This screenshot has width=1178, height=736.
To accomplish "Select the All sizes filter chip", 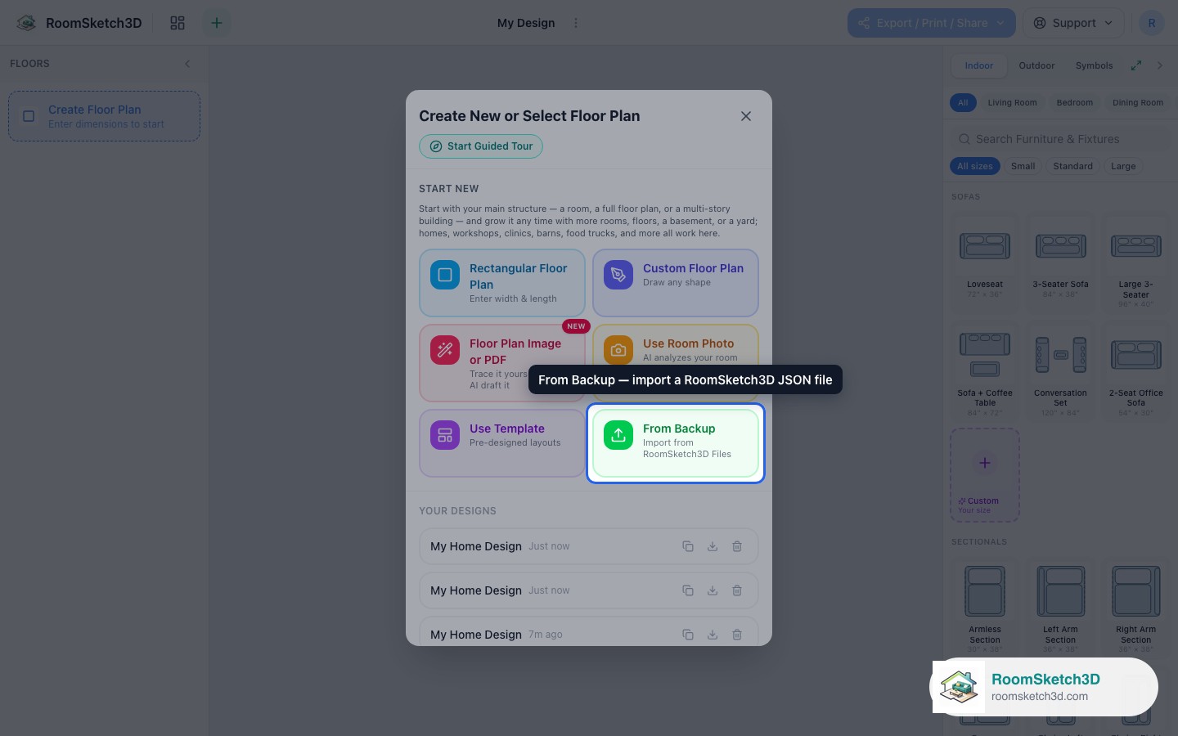I will point(975,166).
